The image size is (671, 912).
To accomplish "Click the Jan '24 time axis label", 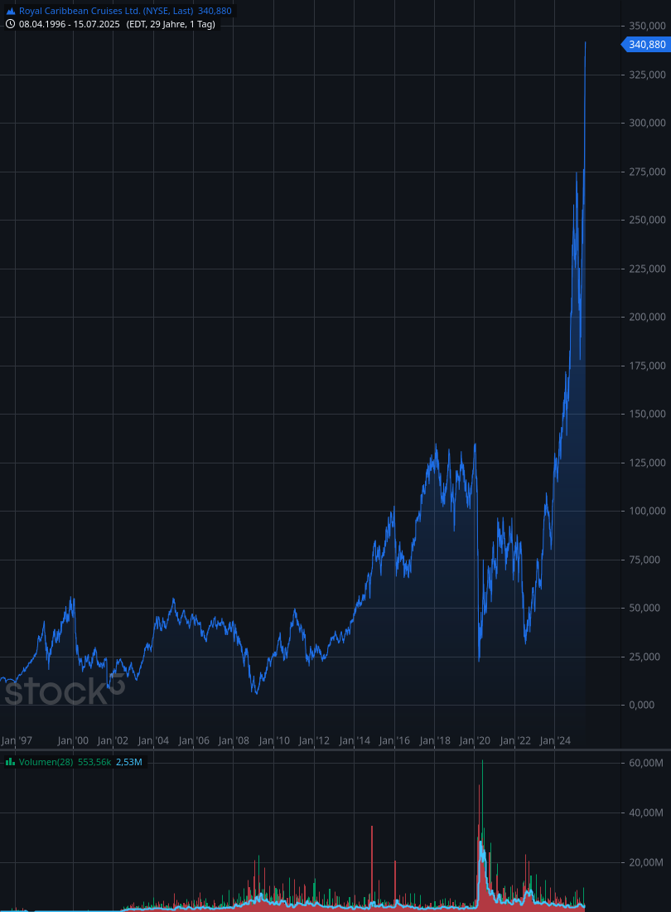I will click(555, 741).
